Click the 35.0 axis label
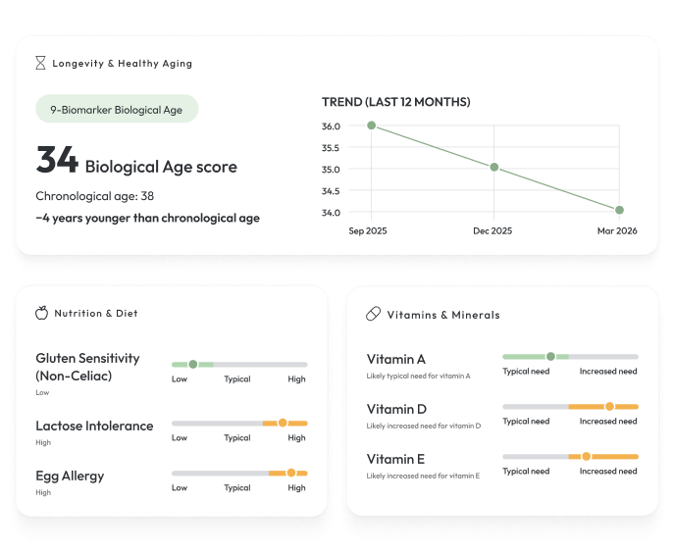 point(331,170)
